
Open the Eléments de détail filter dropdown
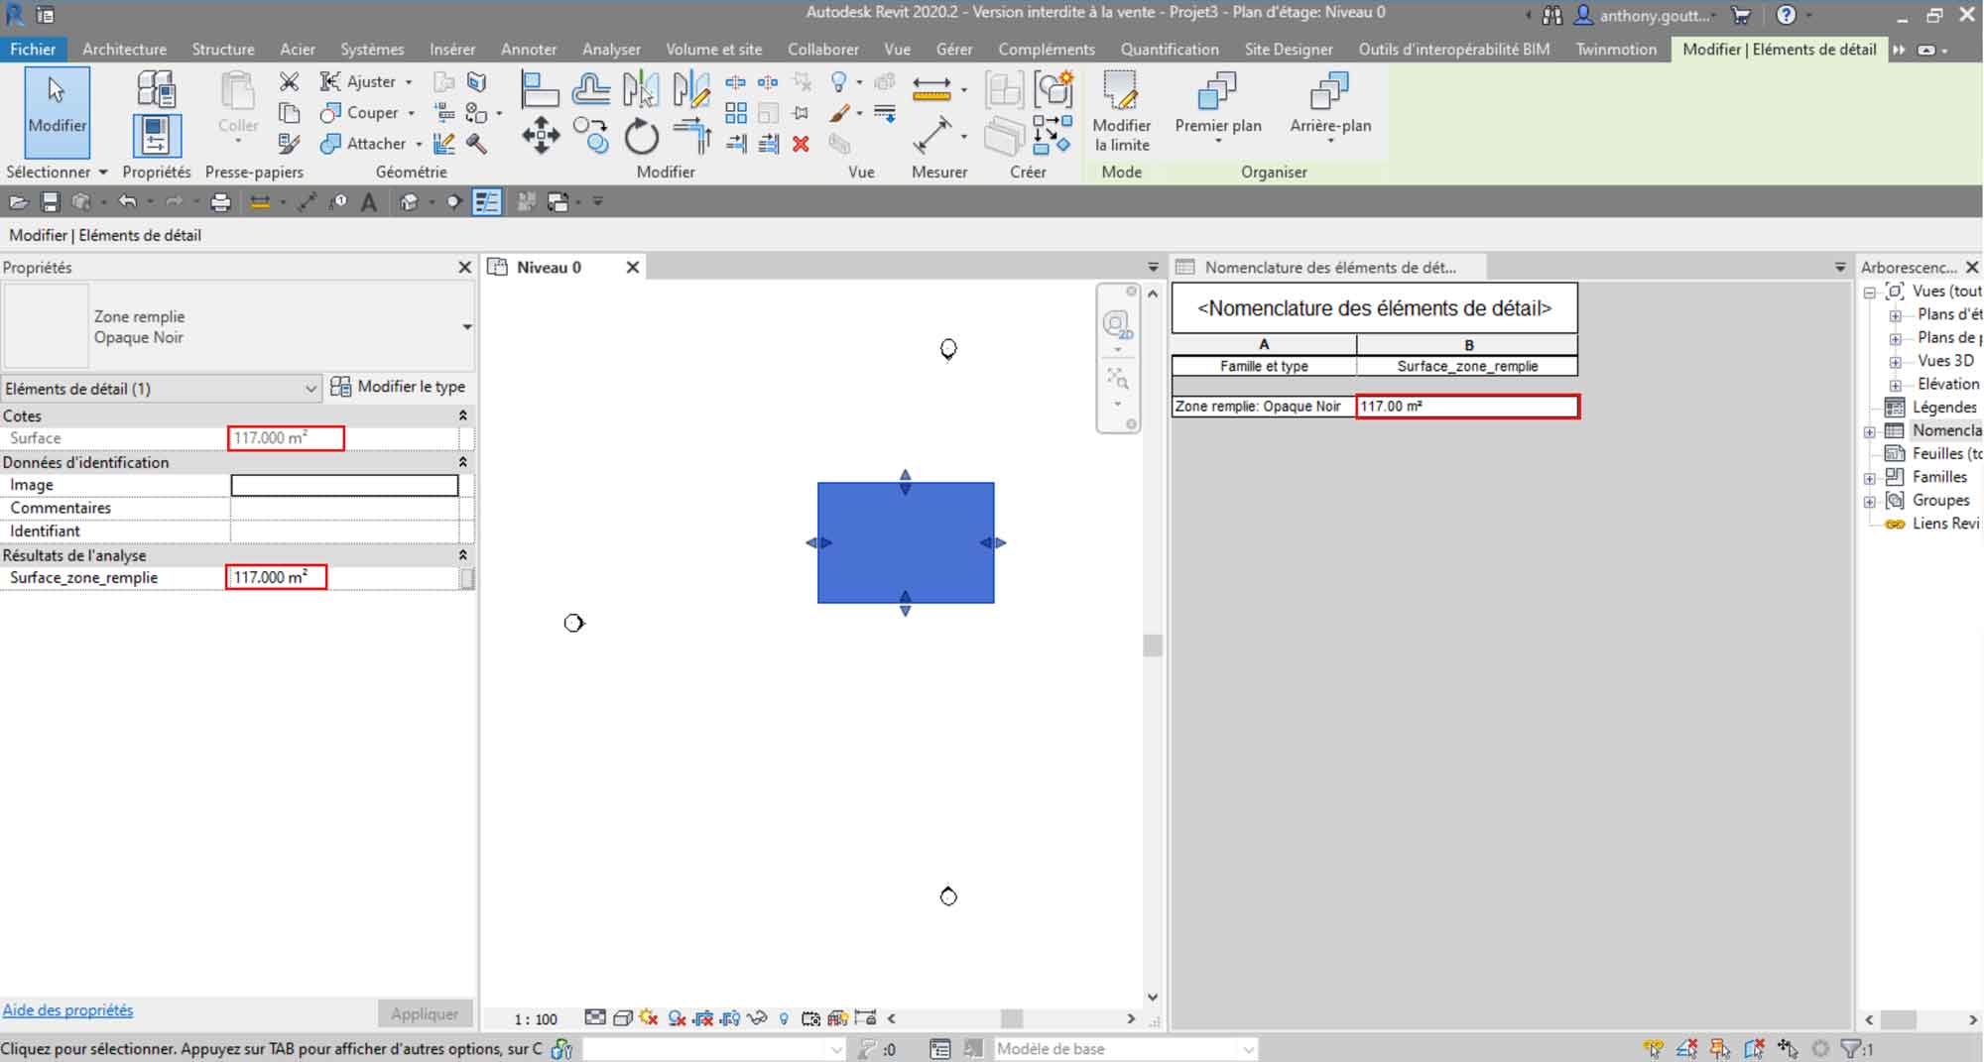click(310, 389)
